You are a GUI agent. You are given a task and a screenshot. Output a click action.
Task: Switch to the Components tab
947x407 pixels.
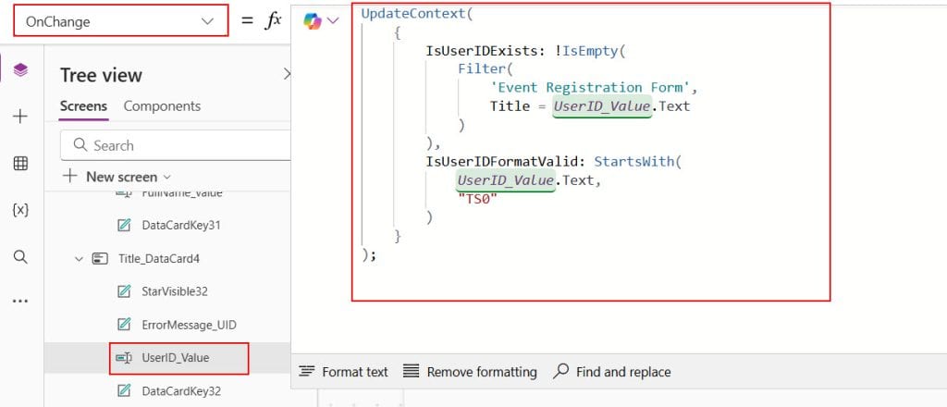[x=162, y=106]
